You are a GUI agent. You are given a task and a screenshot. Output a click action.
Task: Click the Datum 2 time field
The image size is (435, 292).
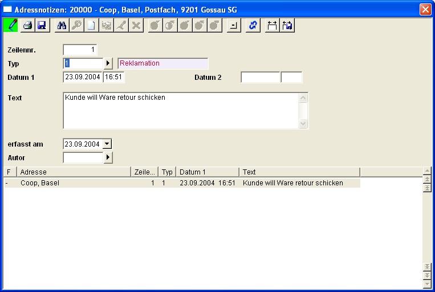point(291,77)
